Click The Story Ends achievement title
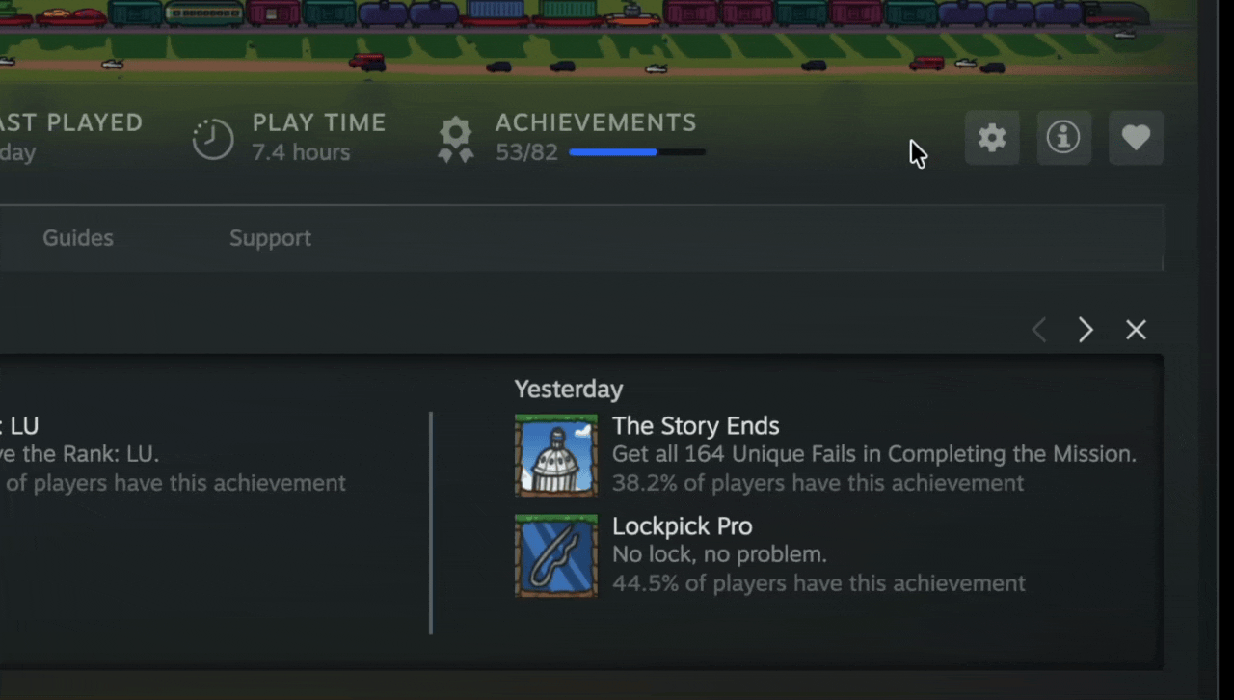The width and height of the screenshot is (1234, 700). (x=696, y=426)
